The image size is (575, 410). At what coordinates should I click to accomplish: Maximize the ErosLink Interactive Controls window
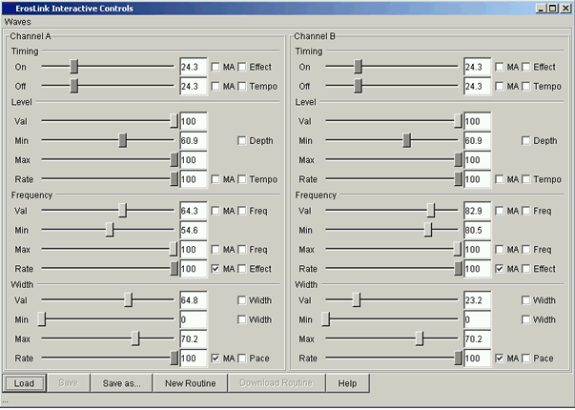[x=552, y=8]
